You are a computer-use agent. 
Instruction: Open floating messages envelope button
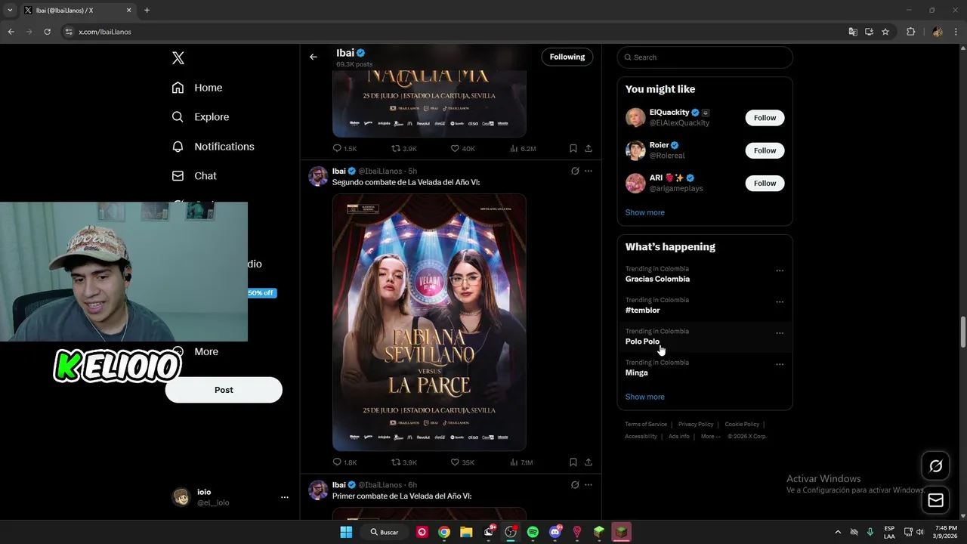pyautogui.click(x=935, y=500)
